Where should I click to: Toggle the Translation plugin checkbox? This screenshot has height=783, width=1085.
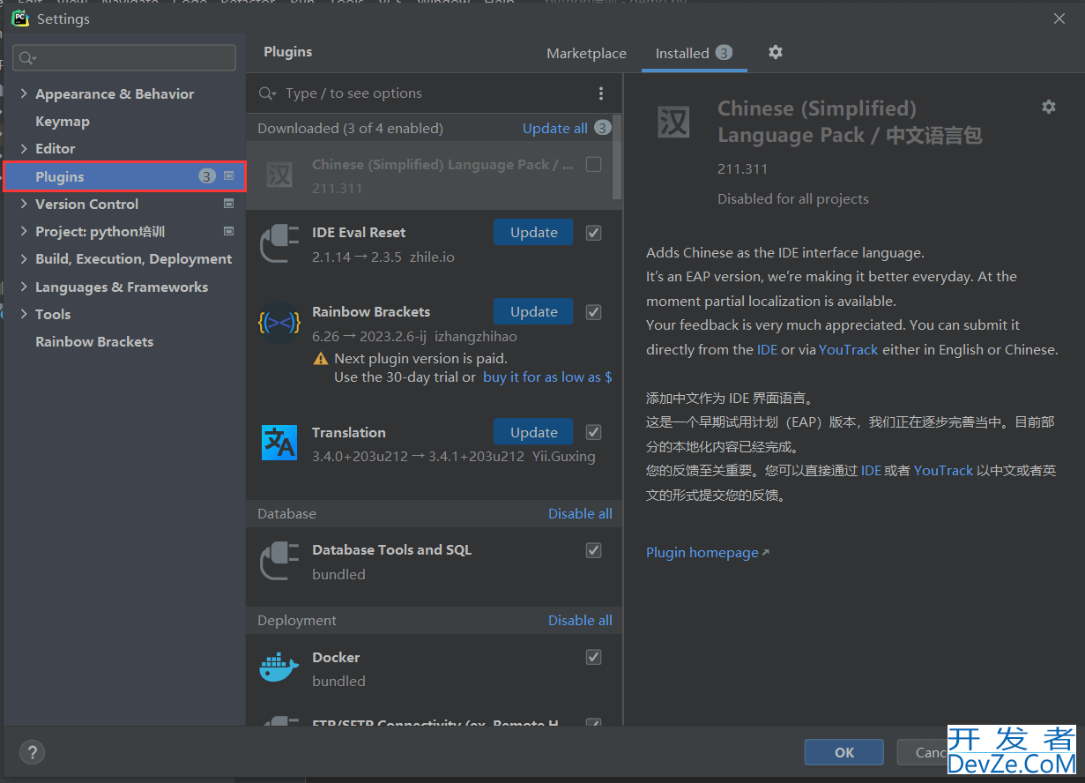tap(594, 432)
